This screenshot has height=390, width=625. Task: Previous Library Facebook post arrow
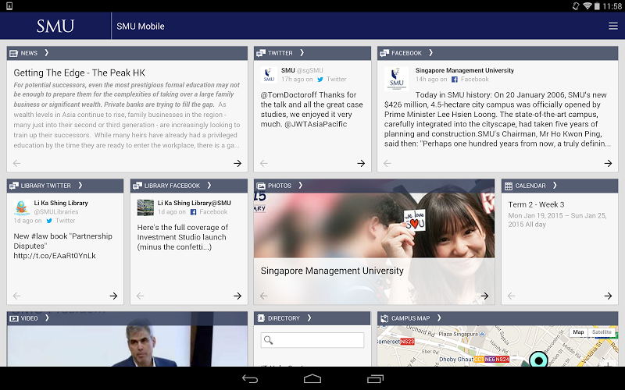pyautogui.click(x=141, y=296)
